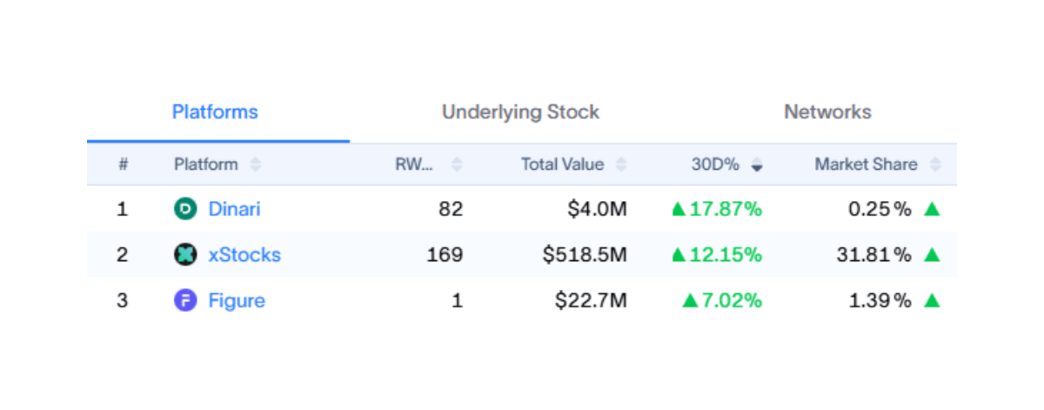Open the Underlying Stock tab
Screen dimensions: 1044x410
click(x=520, y=112)
